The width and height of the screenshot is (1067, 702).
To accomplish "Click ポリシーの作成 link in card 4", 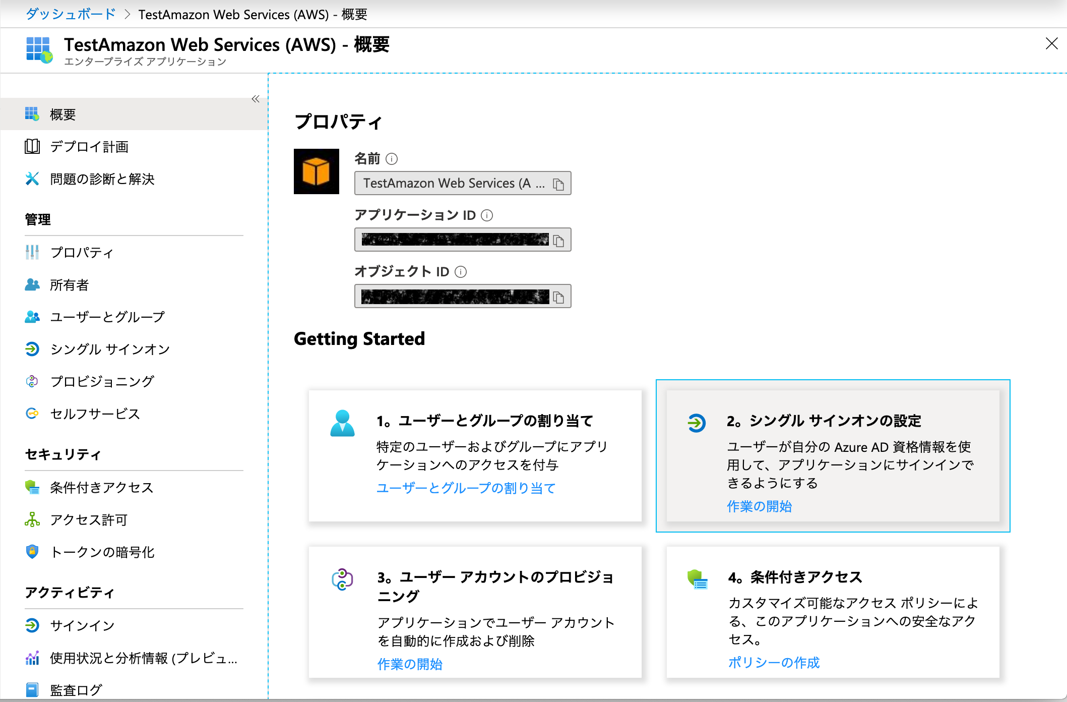I will coord(774,662).
